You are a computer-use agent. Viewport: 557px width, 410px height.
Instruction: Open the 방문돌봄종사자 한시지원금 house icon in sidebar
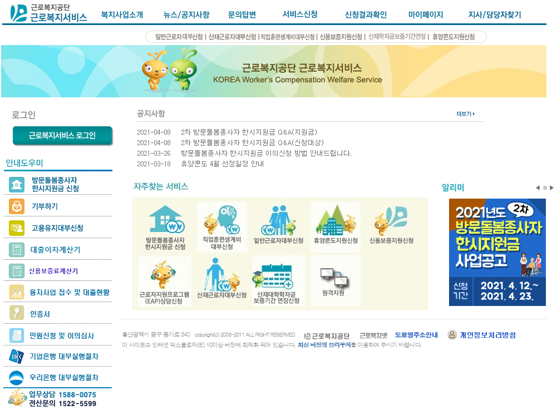[17, 184]
